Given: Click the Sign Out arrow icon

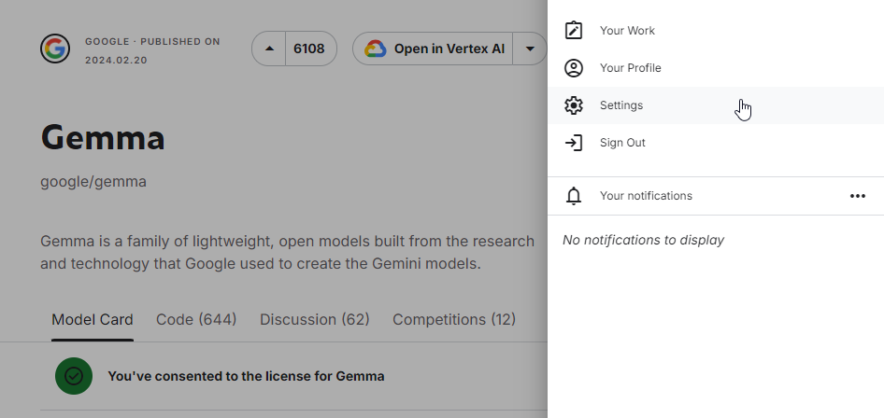Looking at the screenshot, I should (574, 143).
